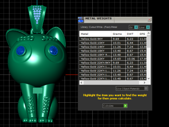Sort by the Metal column header
The width and height of the screenshot is (169, 127).
pos(95,34)
